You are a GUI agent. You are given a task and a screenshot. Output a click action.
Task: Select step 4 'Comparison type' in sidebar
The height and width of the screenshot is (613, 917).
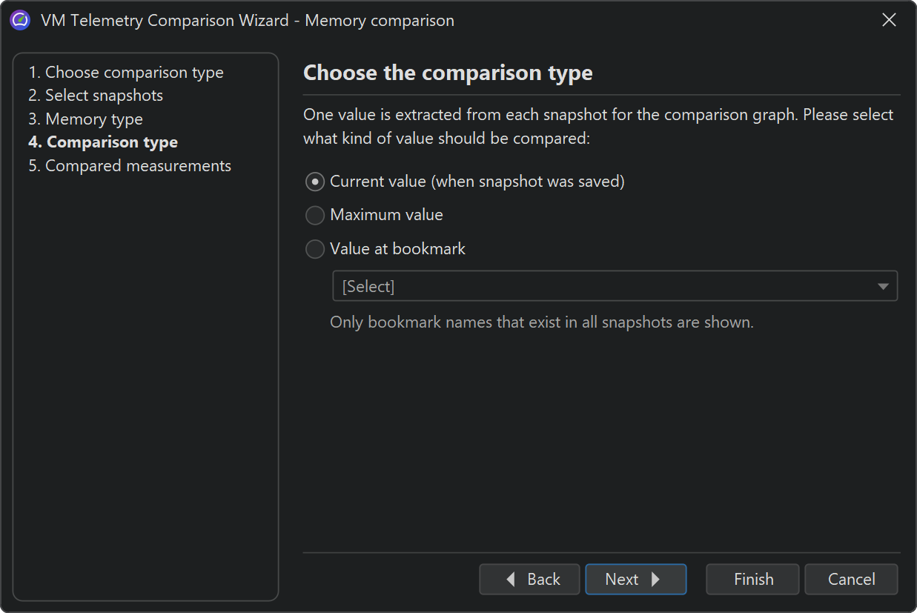(x=103, y=142)
